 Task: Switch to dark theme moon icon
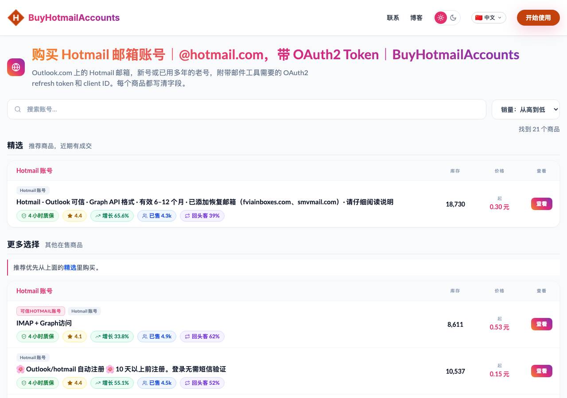(453, 18)
